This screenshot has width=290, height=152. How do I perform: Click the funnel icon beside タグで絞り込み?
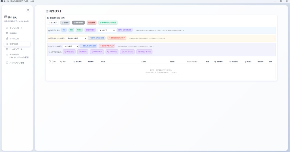pos(49,52)
